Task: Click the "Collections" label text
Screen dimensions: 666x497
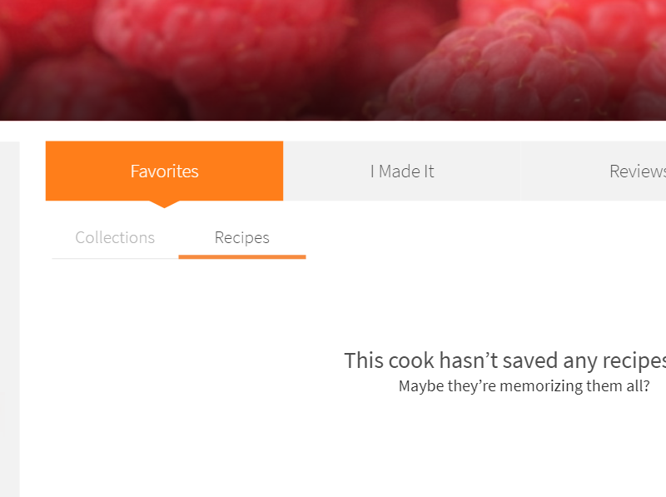Action: [x=115, y=238]
